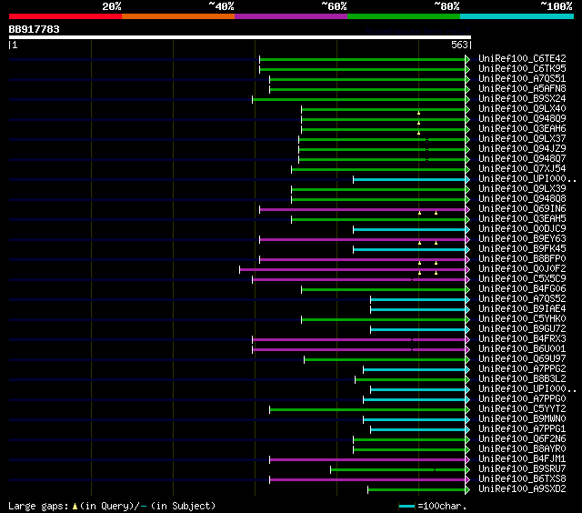Click the green arrowhead of UniRef100_C6TK95 row
Screen dimensions: 582x513
pyautogui.click(x=467, y=69)
